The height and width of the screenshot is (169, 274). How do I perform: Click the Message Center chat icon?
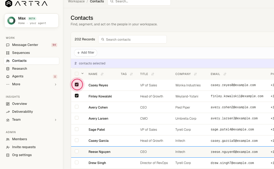click(x=8, y=45)
